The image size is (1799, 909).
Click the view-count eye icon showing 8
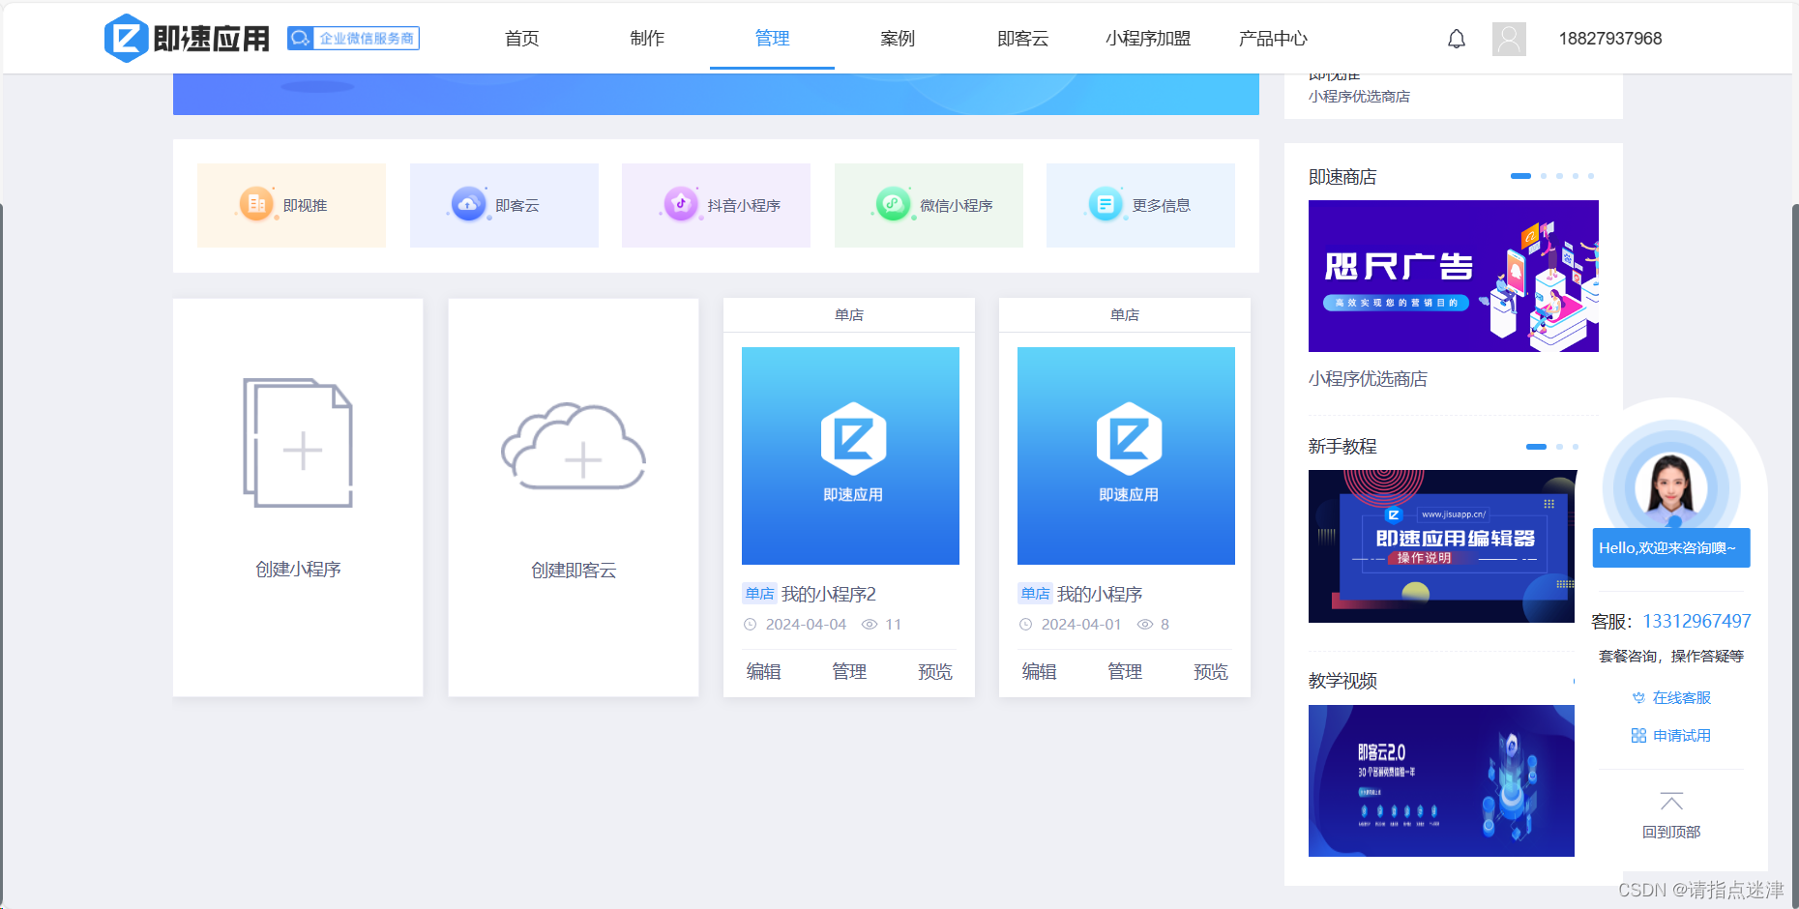1145,625
